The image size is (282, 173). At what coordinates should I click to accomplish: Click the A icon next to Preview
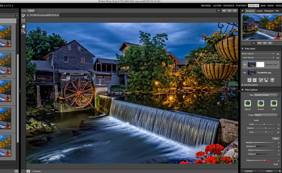point(28,171)
